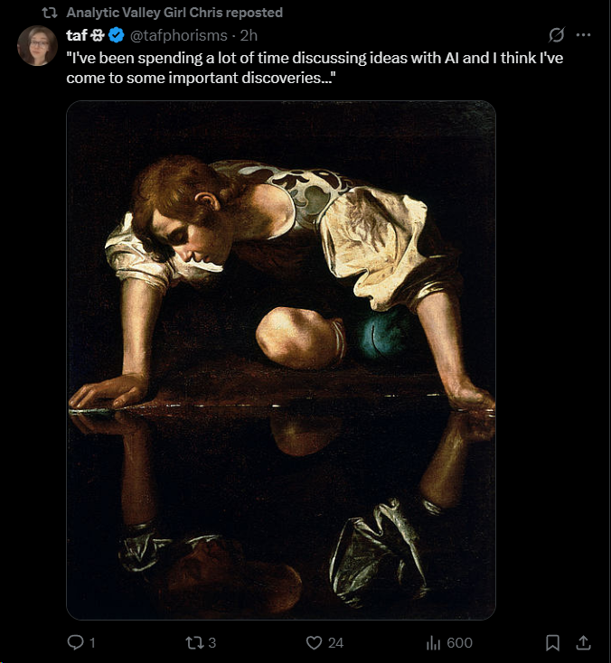Click the 24 likes count
The height and width of the screenshot is (663, 611).
click(x=335, y=642)
